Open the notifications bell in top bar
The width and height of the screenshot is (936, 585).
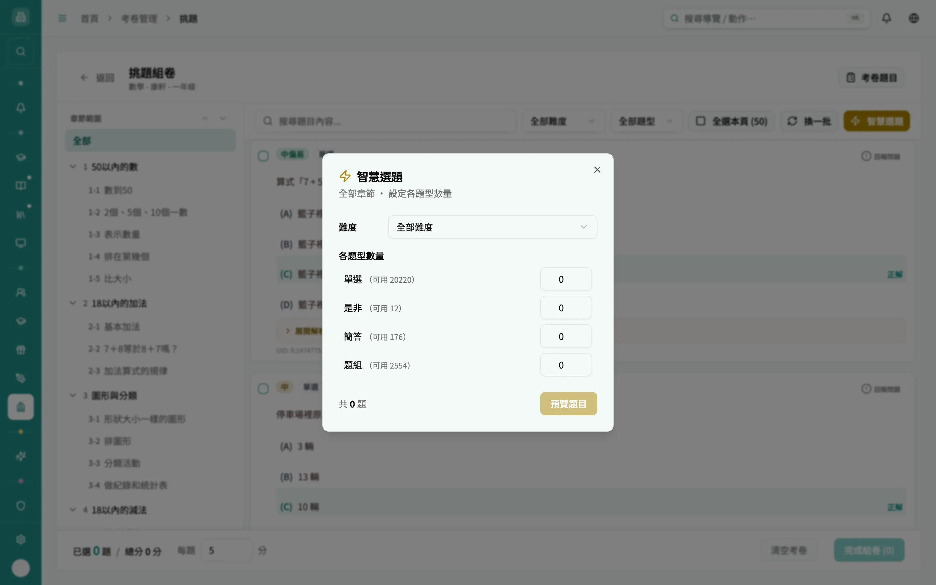(886, 18)
